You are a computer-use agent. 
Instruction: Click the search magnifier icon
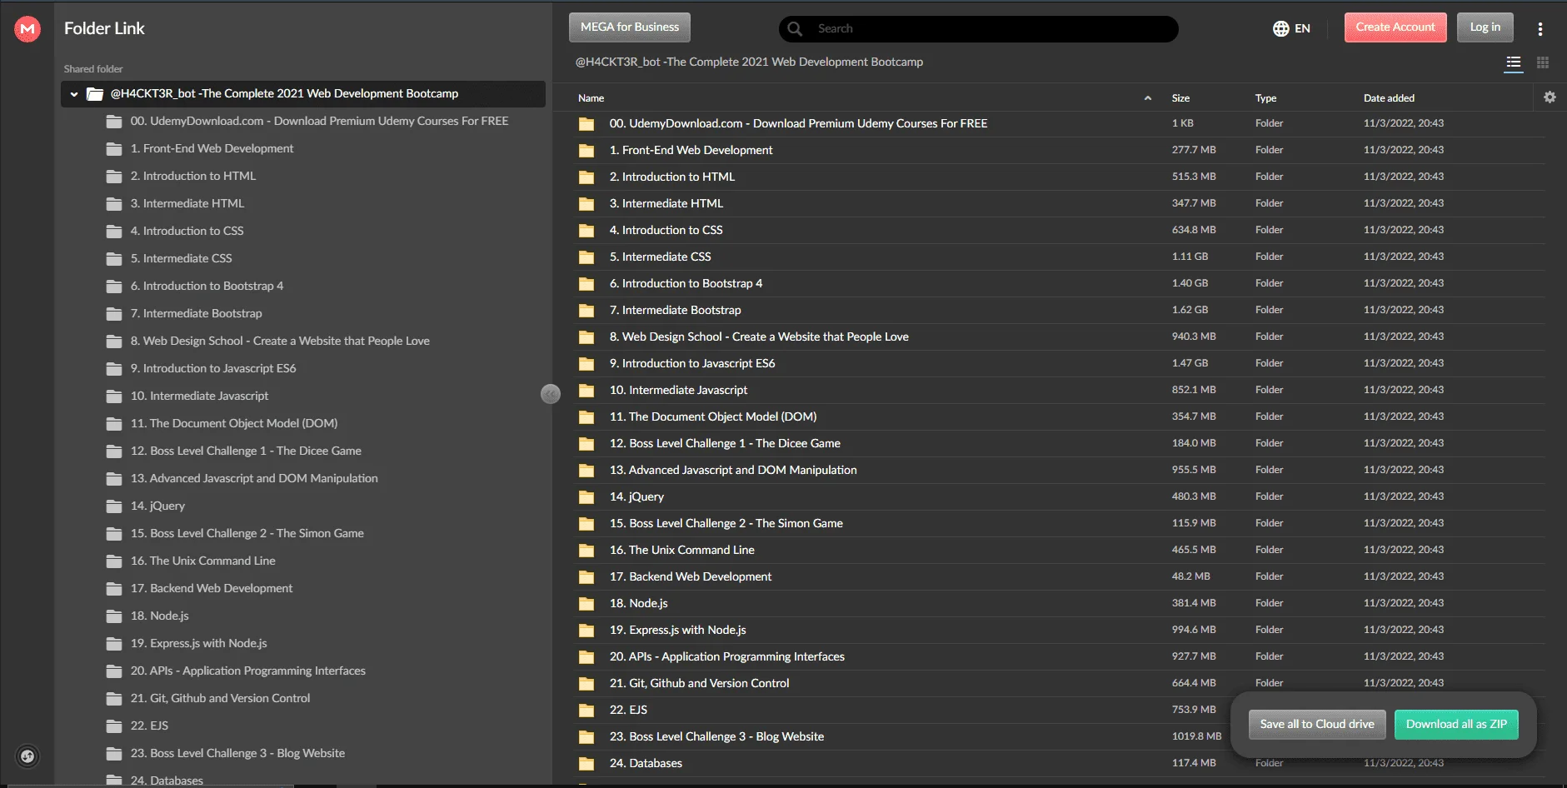click(795, 28)
